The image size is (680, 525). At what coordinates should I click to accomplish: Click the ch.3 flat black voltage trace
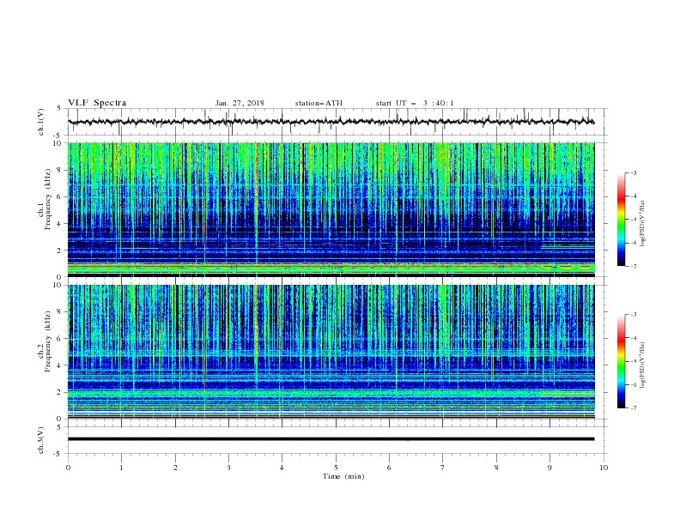tap(331, 439)
